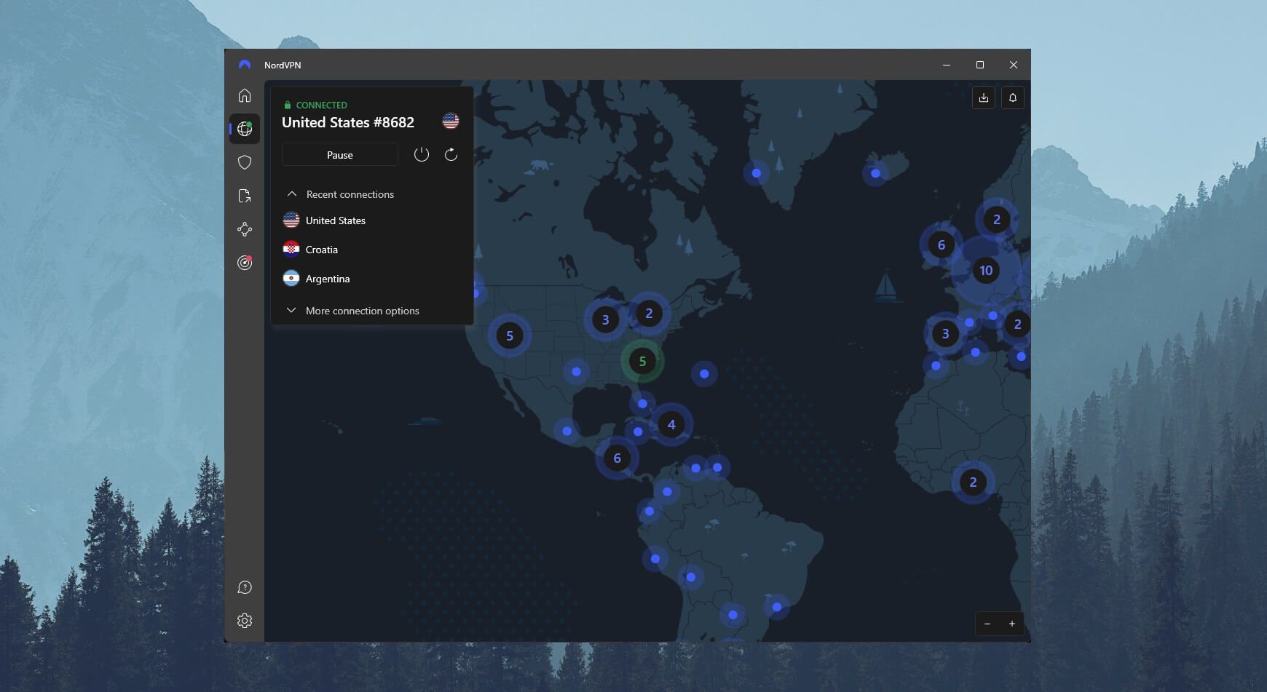Click the Greenland server dot
The image size is (1267, 692).
point(757,173)
